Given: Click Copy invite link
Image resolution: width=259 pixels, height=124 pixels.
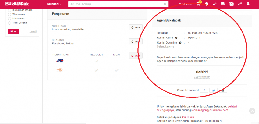Looking at the screenshot, I should 202,77.
